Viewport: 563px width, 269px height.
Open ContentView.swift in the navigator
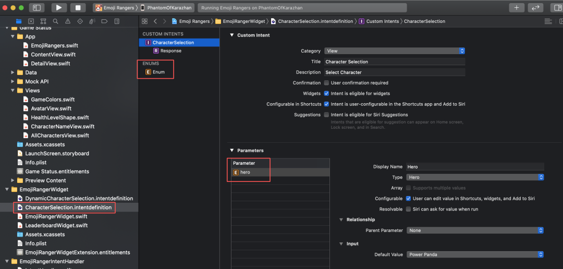(x=53, y=55)
